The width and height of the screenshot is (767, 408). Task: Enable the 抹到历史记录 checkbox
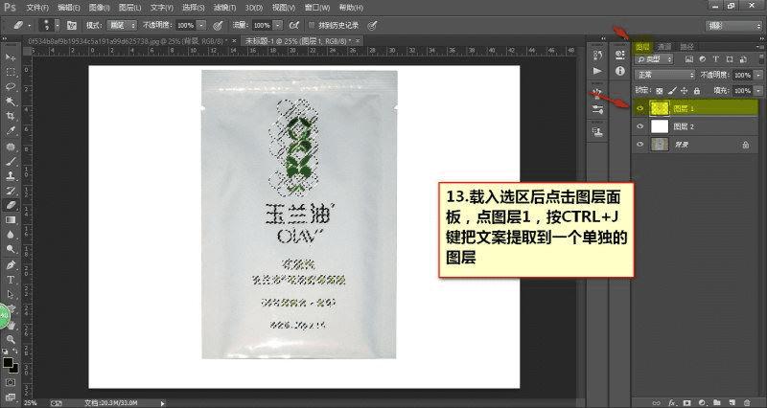311,25
